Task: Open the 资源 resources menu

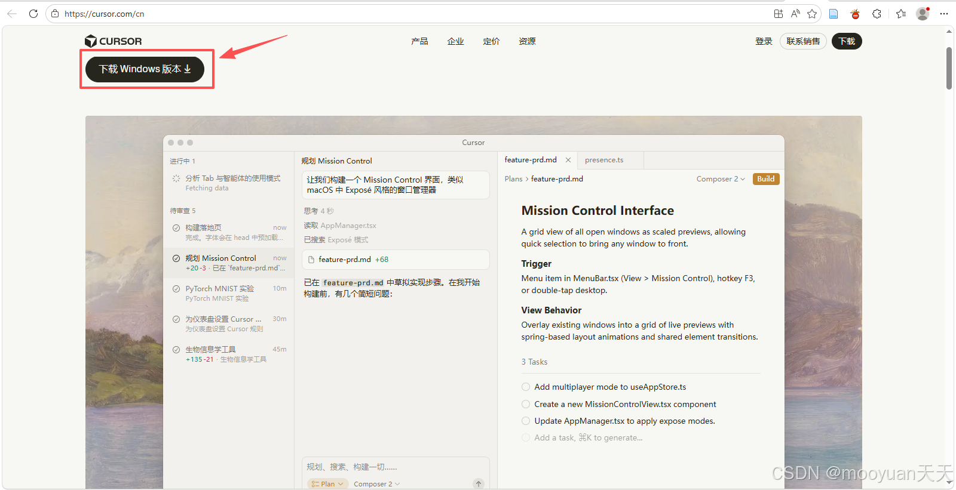Action: click(x=527, y=41)
